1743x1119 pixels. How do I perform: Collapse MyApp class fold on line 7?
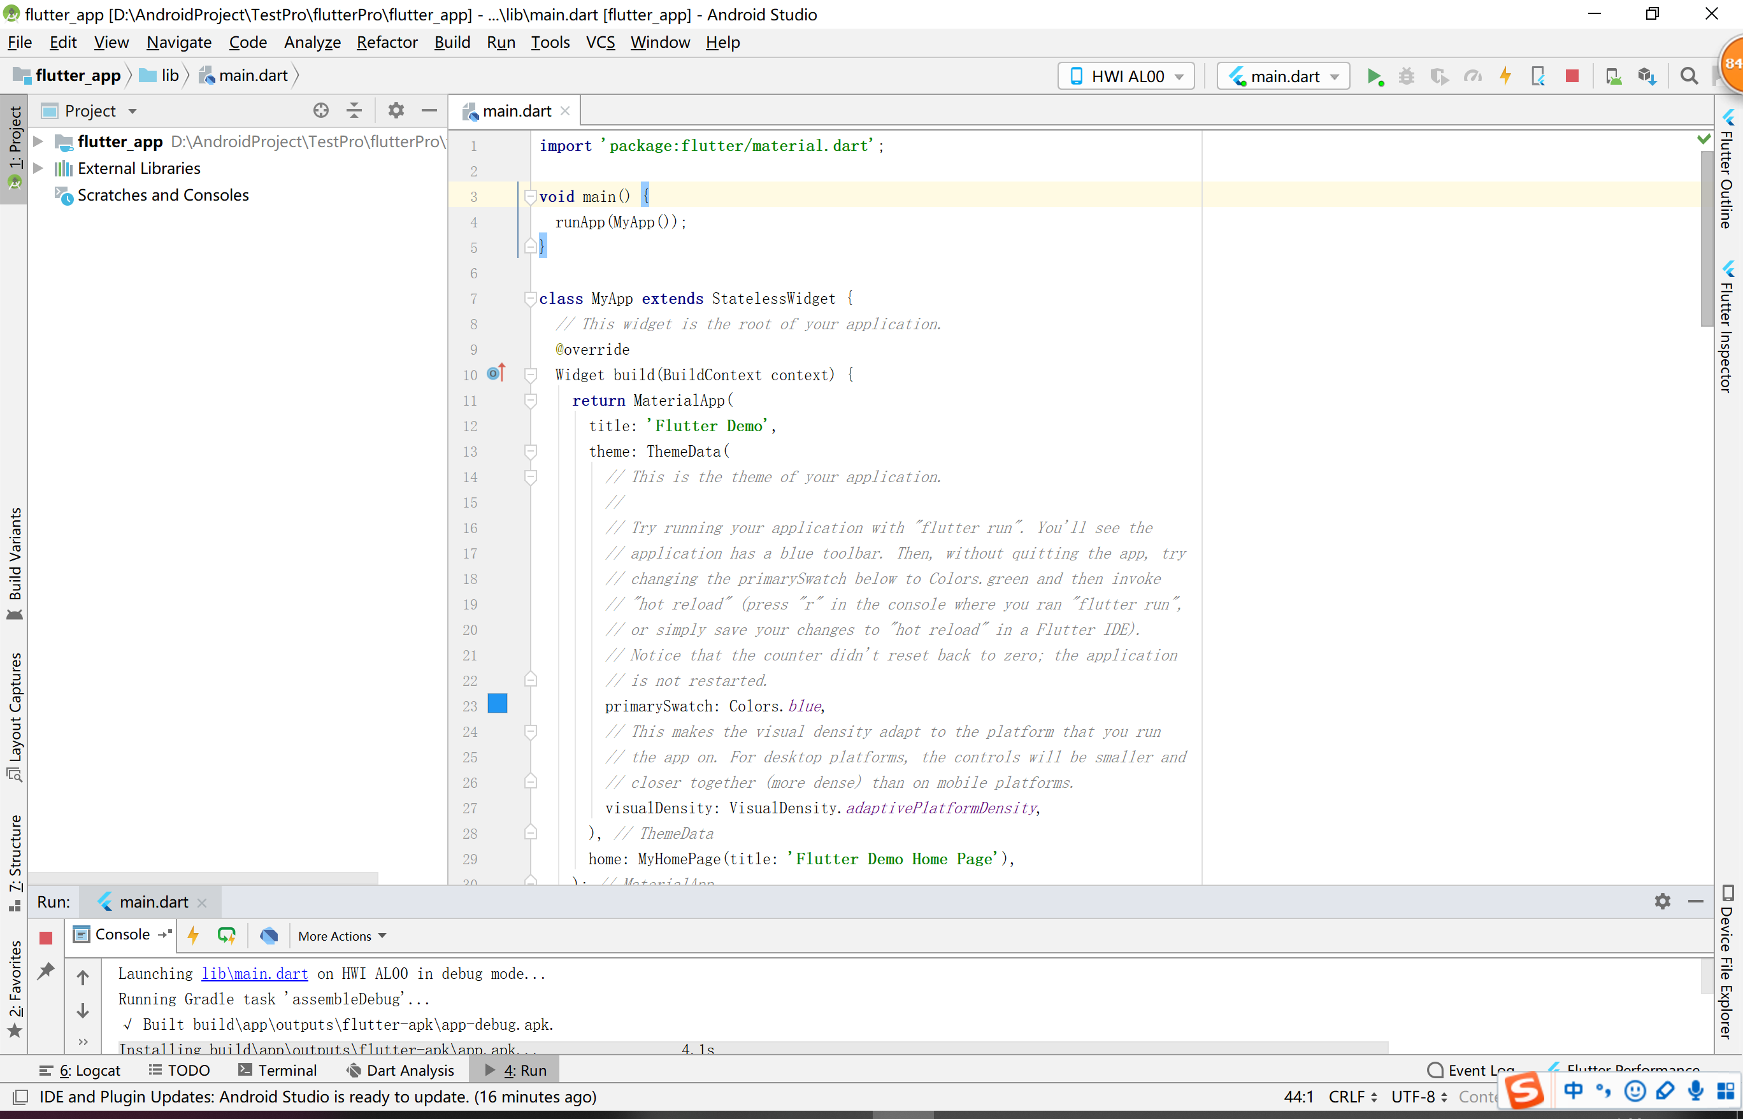coord(530,298)
